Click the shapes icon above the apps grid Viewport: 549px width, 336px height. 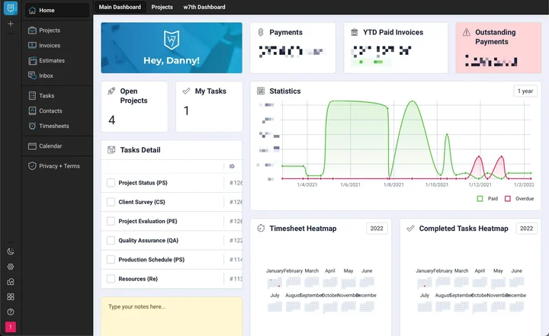tap(11, 281)
